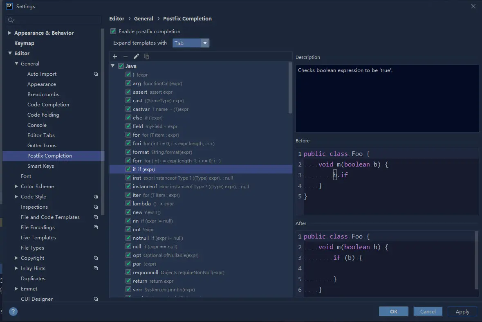This screenshot has width=482, height=322.
Task: Uncheck the 'assert' template checkbox
Action: 128,92
